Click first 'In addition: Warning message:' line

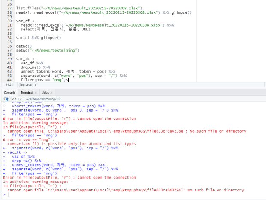[36, 123]
